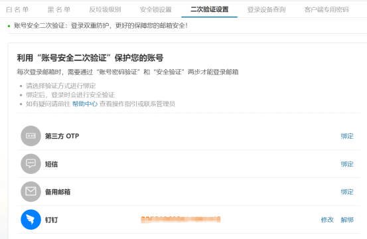The image size is (367, 239).
Task: Click 解绑 to unbind 钉钉
Action: (x=347, y=220)
